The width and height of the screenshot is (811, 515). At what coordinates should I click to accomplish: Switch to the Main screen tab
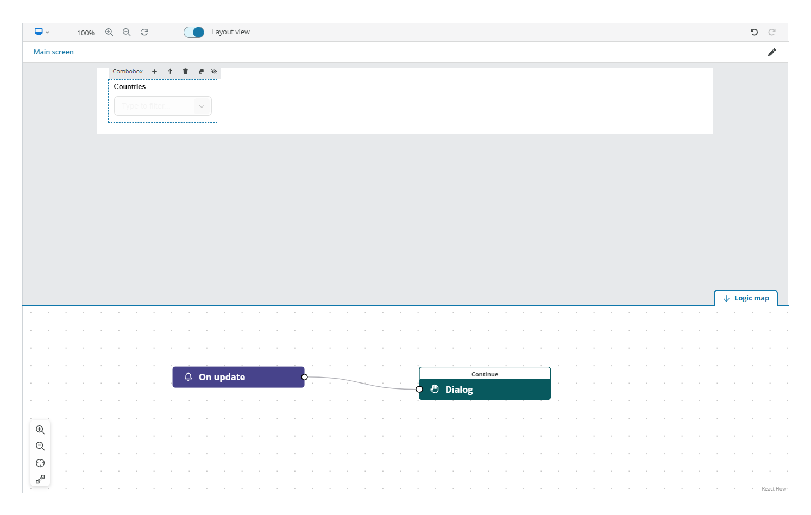pyautogui.click(x=53, y=52)
